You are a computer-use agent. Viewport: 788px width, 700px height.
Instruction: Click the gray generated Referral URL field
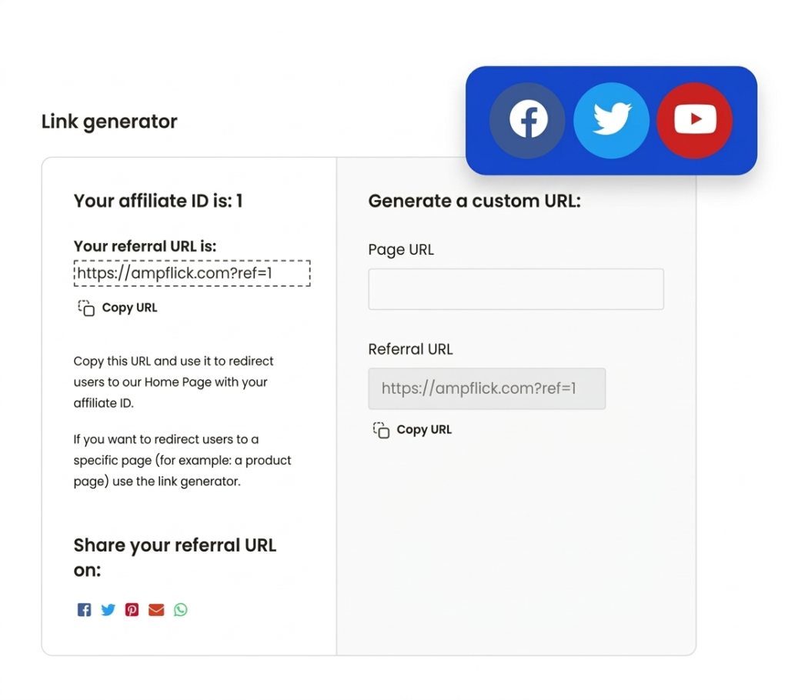(x=486, y=388)
